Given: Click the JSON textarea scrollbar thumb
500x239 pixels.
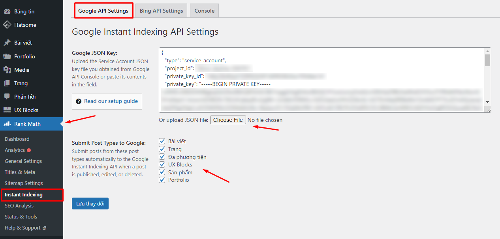Looking at the screenshot, I should point(488,60).
